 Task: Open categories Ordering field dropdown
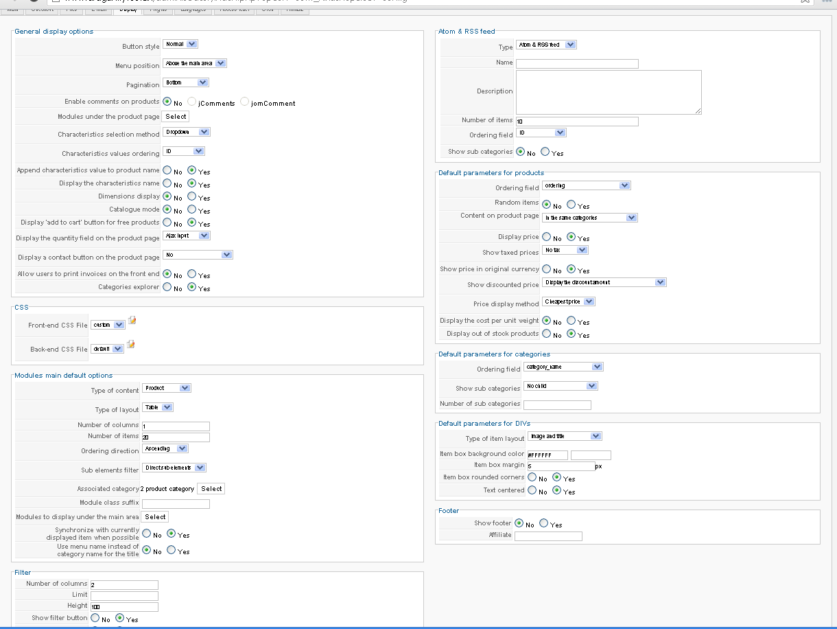tap(563, 367)
